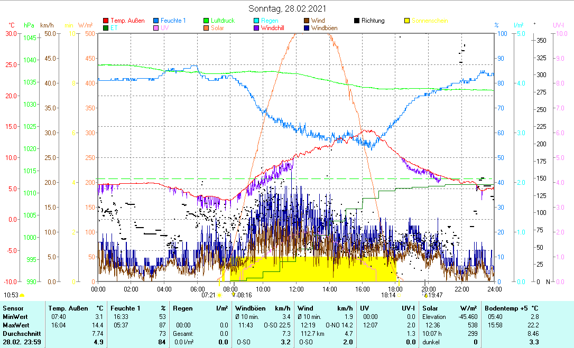Click the purple Windchill legend swatch
The height and width of the screenshot is (348, 574).
pos(256,28)
